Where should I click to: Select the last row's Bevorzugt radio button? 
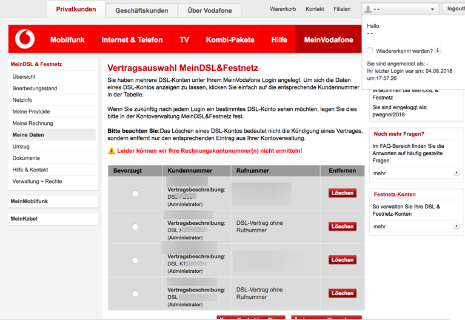coord(135,293)
